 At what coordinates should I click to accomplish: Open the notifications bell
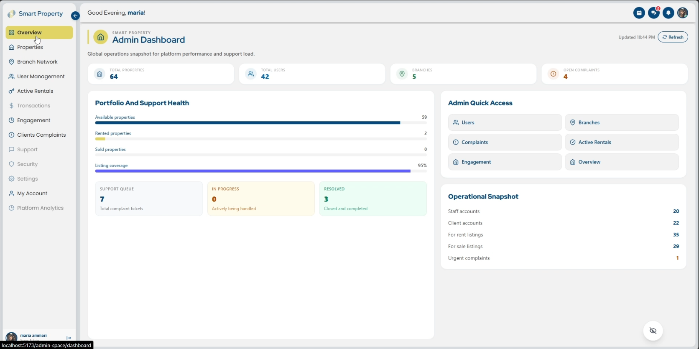[x=668, y=13]
